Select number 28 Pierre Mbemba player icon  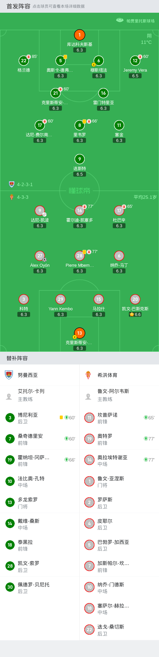[x=79, y=256]
